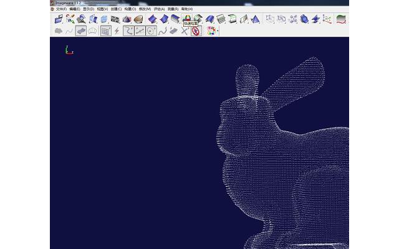The image size is (399, 249).
Task: Click the light-blue wireframe cube icon
Action: [104, 19]
